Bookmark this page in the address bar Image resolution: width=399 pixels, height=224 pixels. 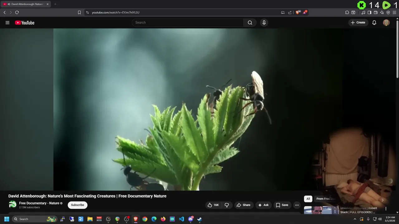[x=79, y=12]
